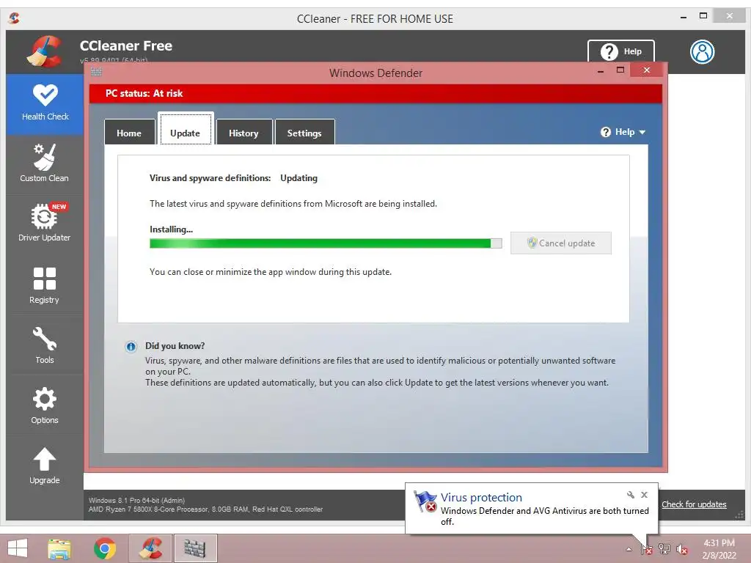Switch to Windows Defender taskbar button

click(195, 548)
